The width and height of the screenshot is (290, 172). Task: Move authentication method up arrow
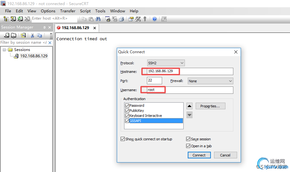pos(189,106)
